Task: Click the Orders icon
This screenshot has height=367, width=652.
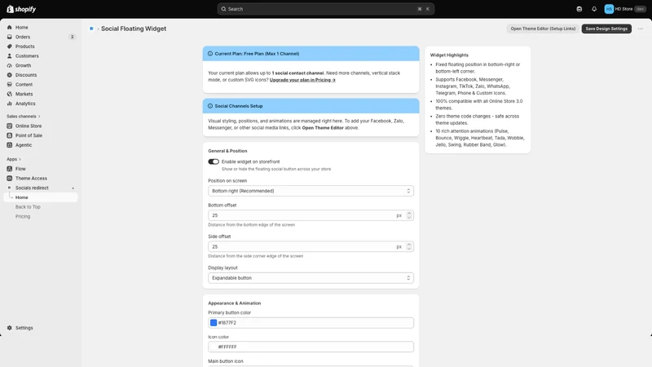Action: (x=10, y=37)
